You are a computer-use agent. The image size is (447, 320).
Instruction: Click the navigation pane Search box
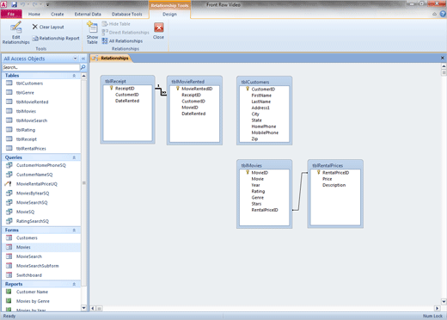(x=41, y=67)
